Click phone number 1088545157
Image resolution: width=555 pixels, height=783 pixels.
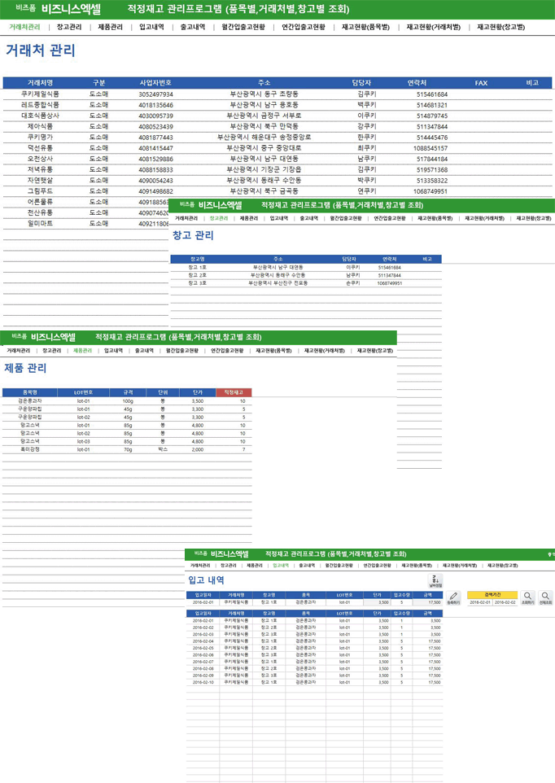430,148
